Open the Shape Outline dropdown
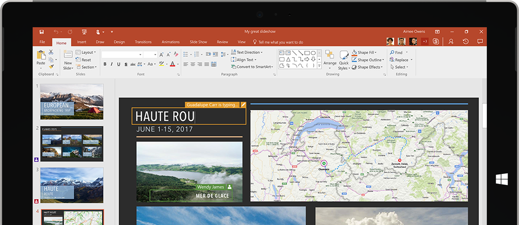This screenshot has height=225, width=519. (x=368, y=60)
